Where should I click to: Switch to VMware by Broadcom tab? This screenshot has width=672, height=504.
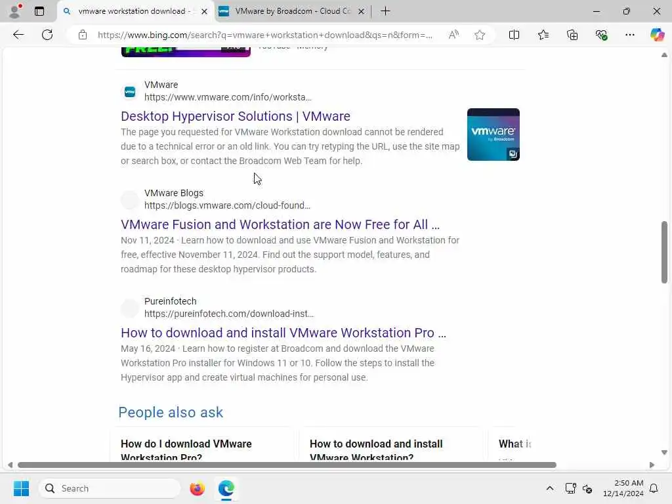tap(293, 11)
